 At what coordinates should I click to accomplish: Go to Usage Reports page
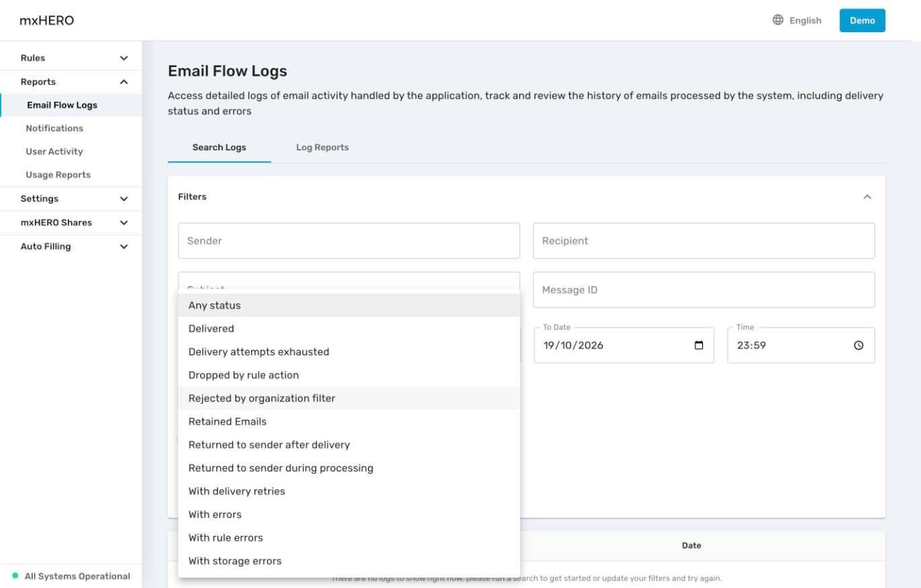click(71, 175)
